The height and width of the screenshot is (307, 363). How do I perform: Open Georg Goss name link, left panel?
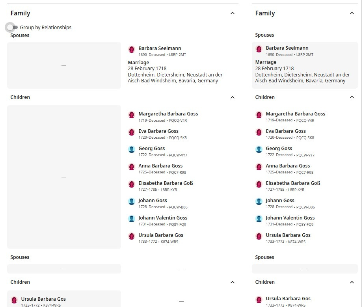[x=152, y=149]
